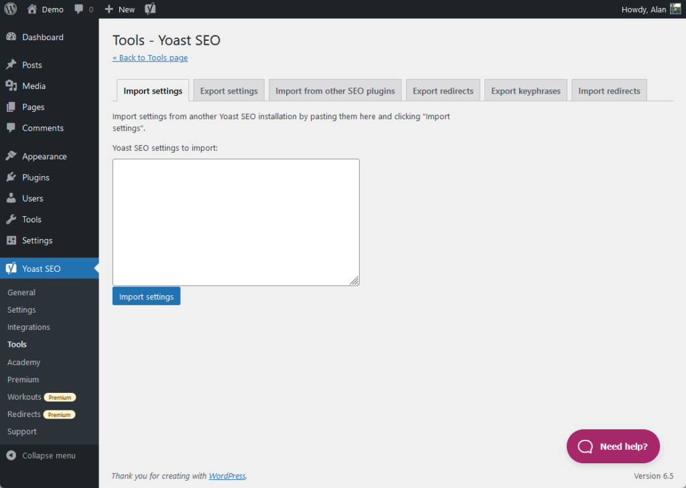
Task: Switch to the Export settings tab
Action: tap(229, 90)
